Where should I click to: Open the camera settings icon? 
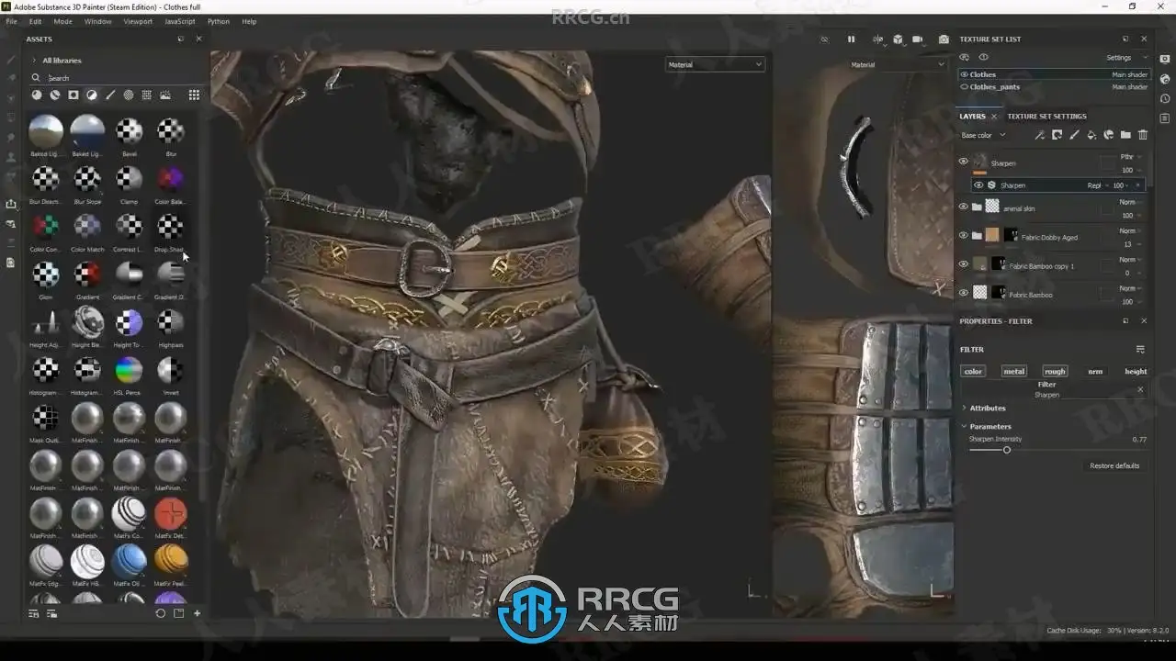(917, 39)
